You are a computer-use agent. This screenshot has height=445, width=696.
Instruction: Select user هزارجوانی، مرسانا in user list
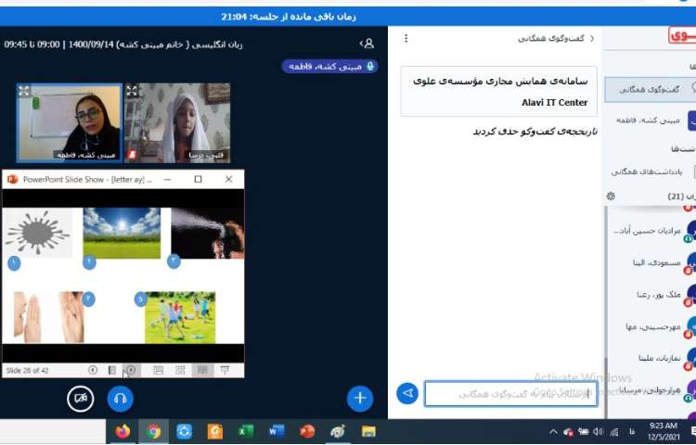click(x=650, y=390)
